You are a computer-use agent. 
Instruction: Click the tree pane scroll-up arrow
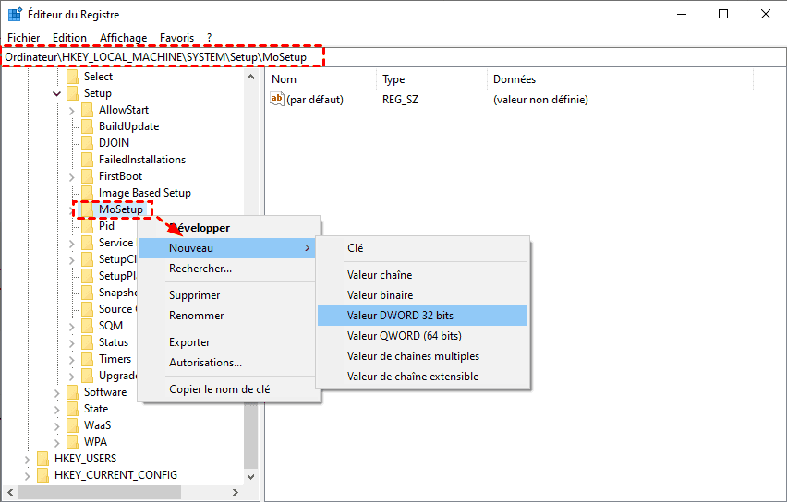(x=251, y=78)
